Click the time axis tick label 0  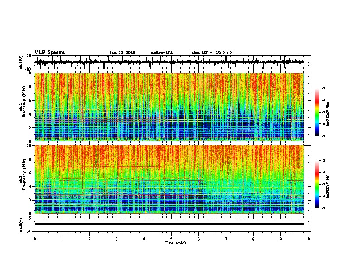click(x=35, y=239)
